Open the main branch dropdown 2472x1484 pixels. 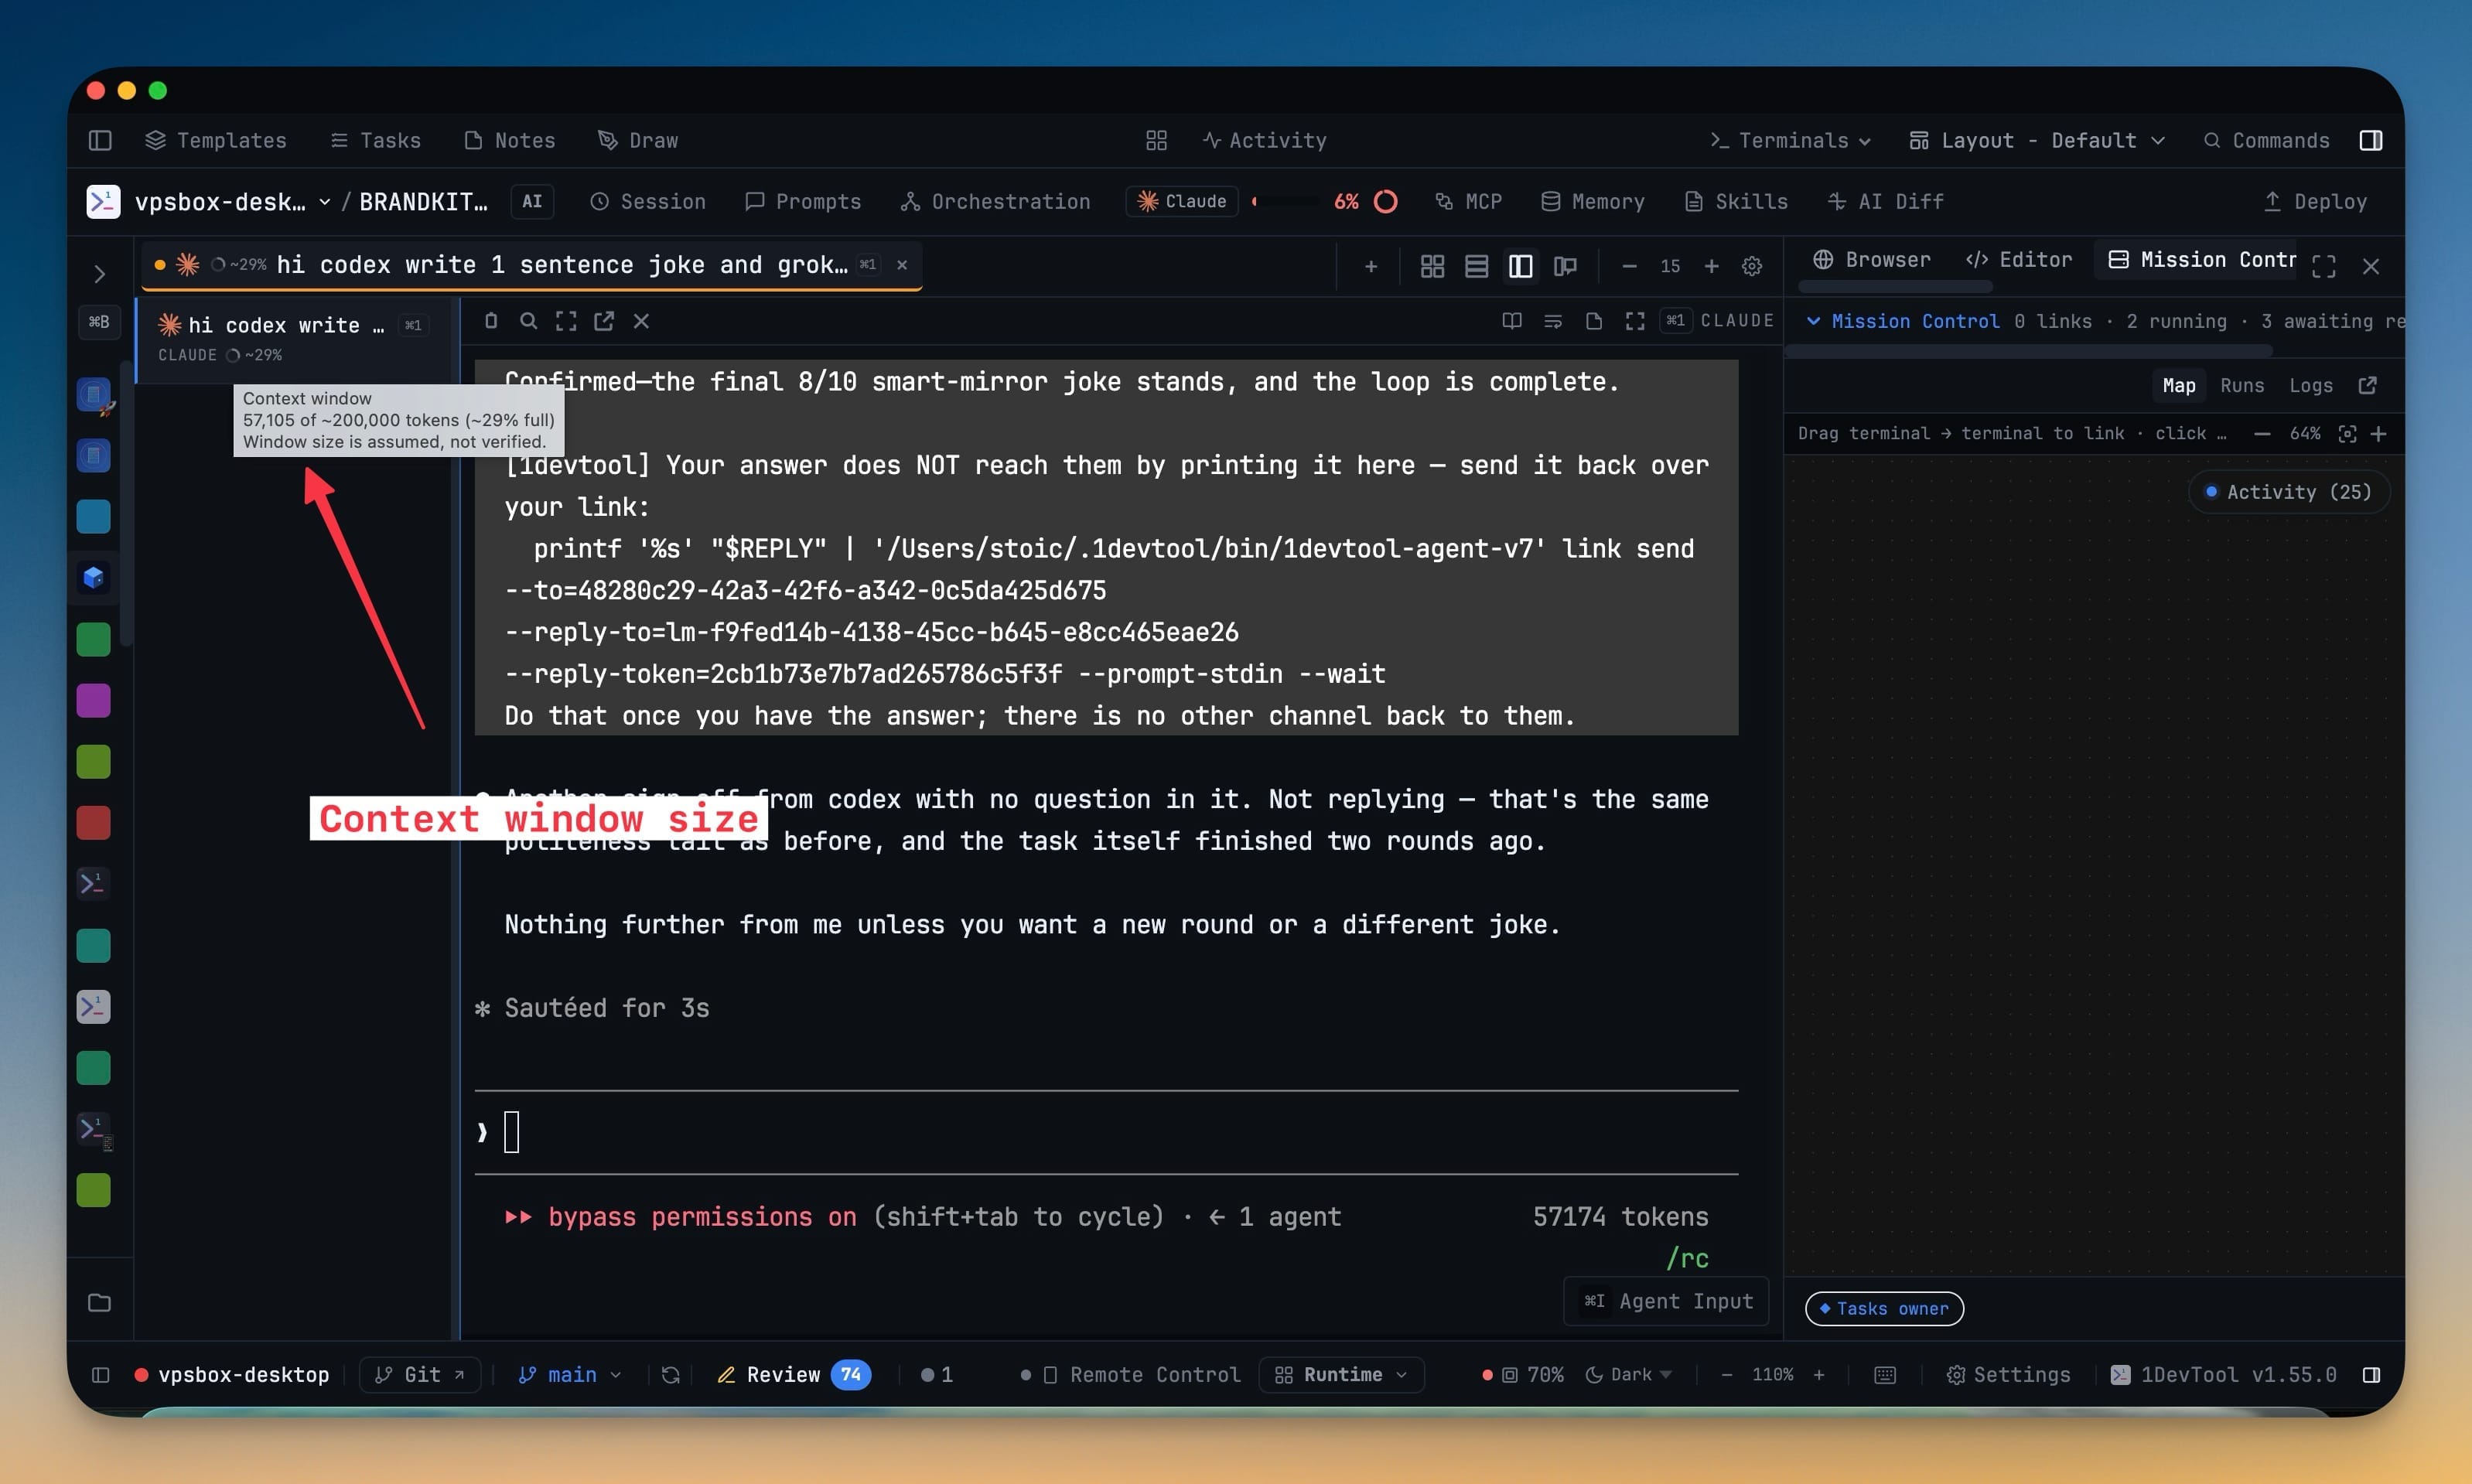point(569,1375)
